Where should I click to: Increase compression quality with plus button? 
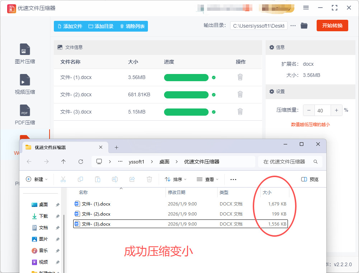(336, 110)
